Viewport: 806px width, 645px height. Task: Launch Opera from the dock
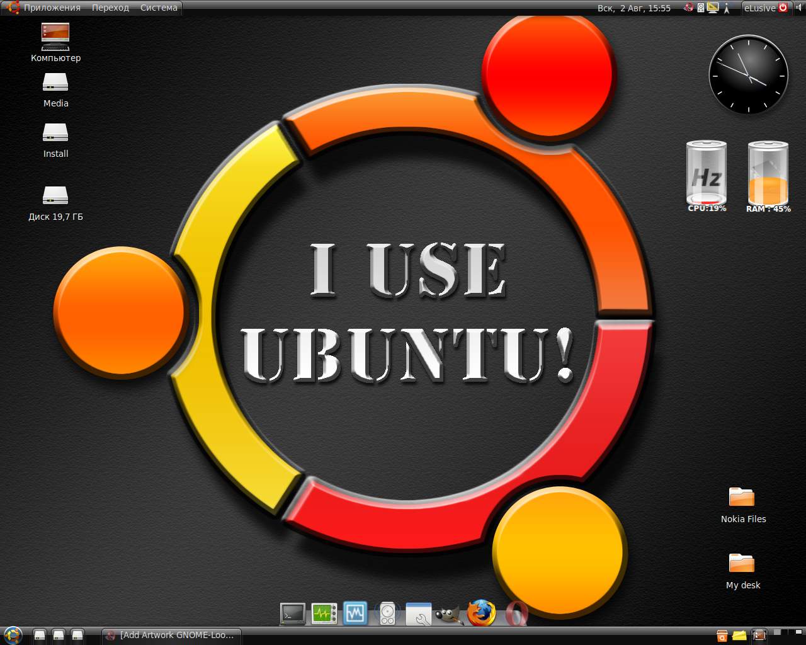(x=516, y=614)
